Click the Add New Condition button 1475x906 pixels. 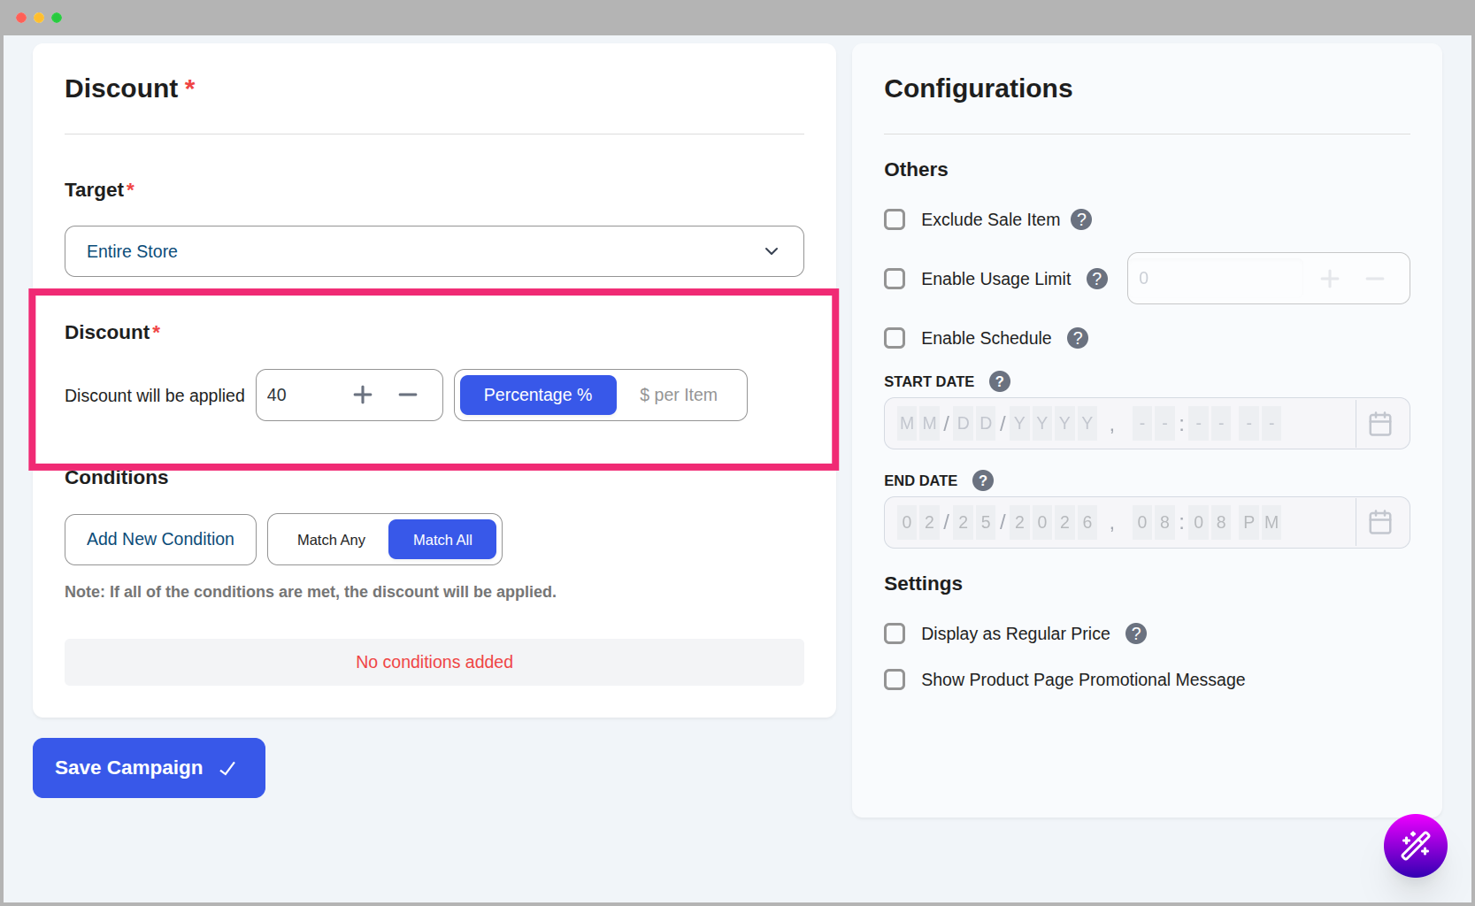[160, 540]
